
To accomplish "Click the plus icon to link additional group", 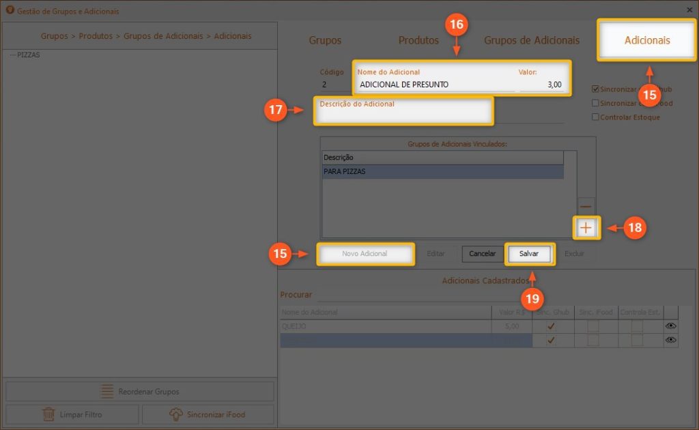I will click(586, 228).
